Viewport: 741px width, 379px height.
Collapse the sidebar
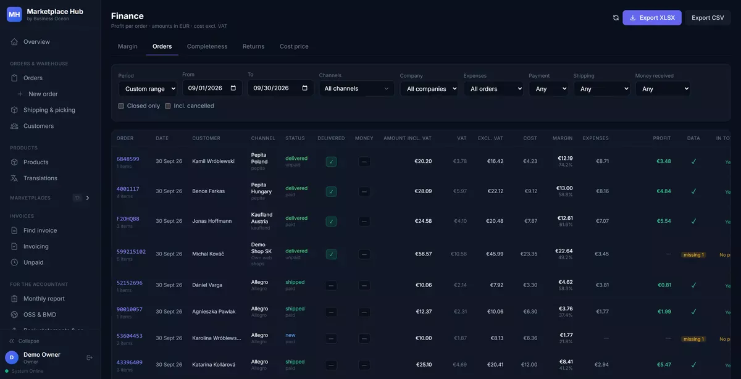click(24, 341)
